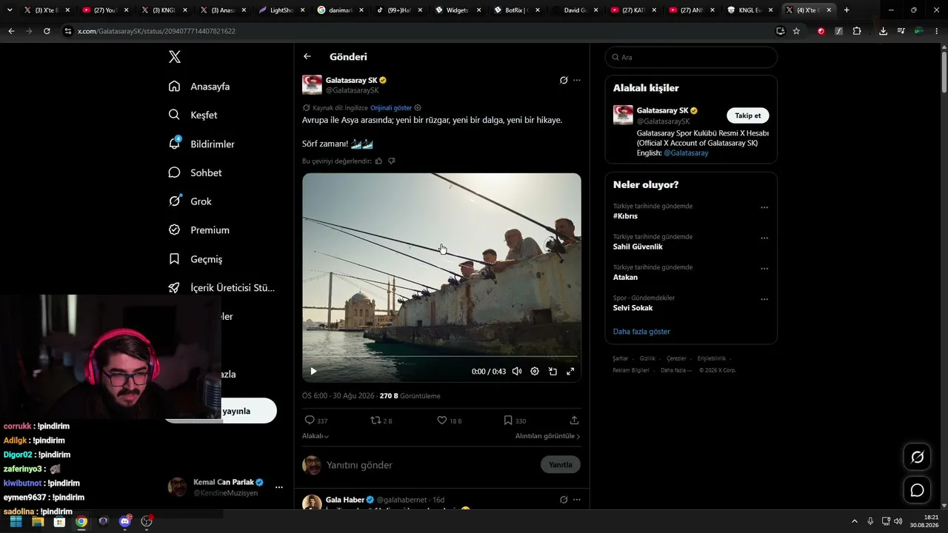Open Grok from the left sidebar
The width and height of the screenshot is (948, 533).
(190, 201)
